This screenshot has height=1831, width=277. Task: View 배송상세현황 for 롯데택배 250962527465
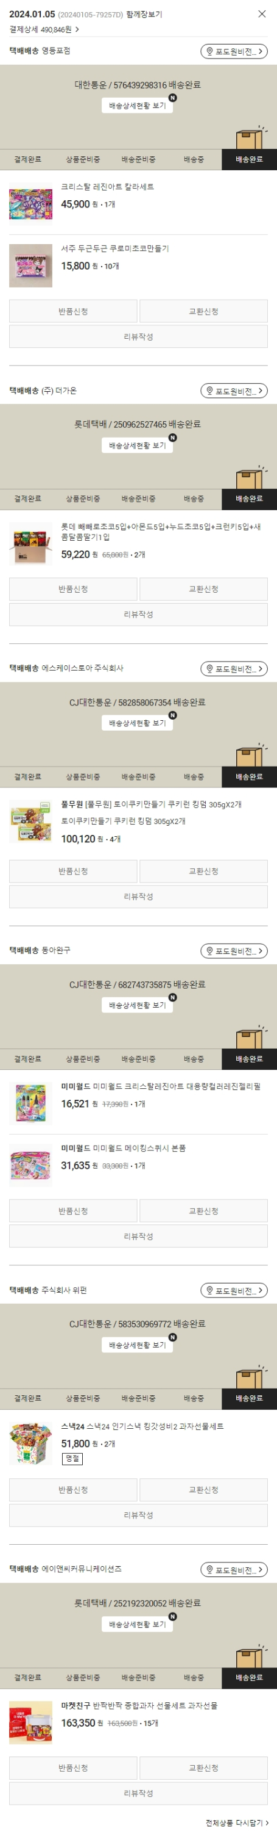138,446
